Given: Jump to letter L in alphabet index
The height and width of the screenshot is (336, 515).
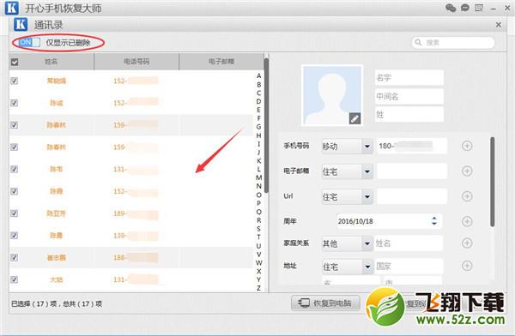Looking at the screenshot, I should (259, 170).
